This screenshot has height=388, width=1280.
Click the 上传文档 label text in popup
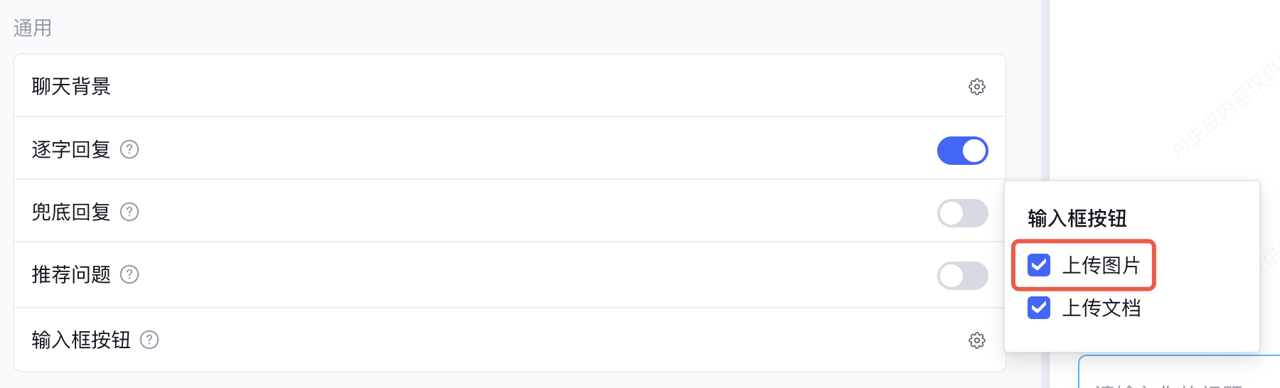(1101, 308)
